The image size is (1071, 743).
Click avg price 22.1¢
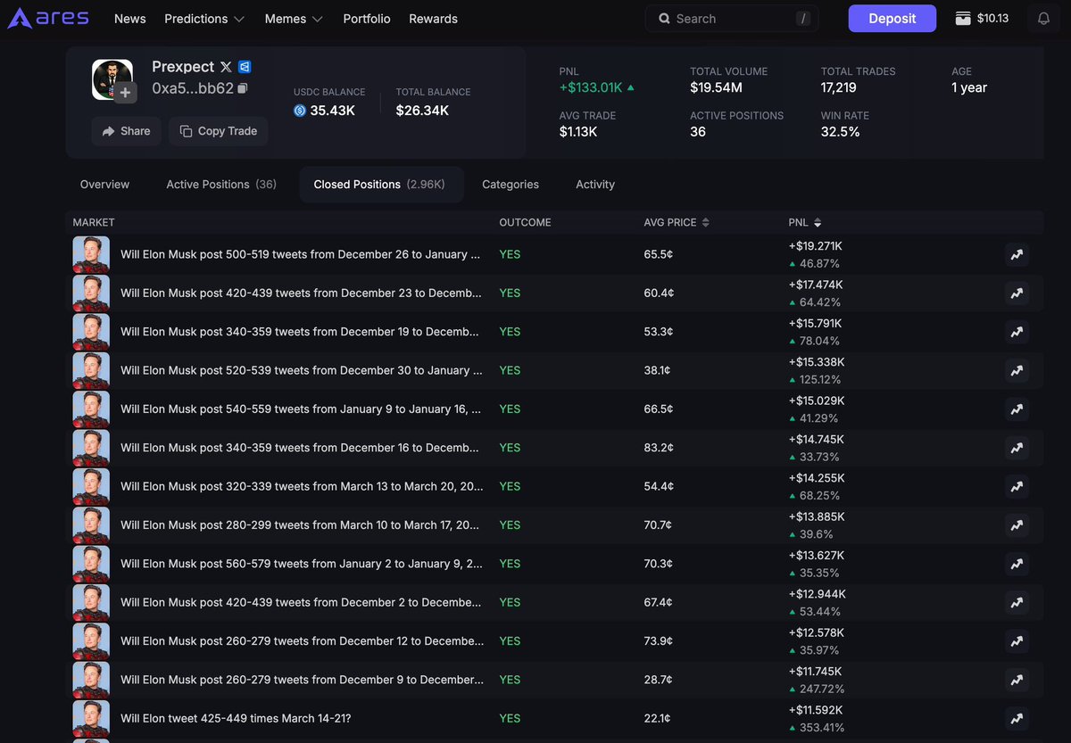[658, 719]
